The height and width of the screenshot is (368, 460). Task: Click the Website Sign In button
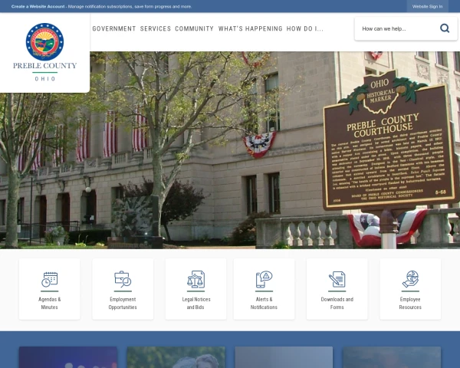(x=427, y=6)
